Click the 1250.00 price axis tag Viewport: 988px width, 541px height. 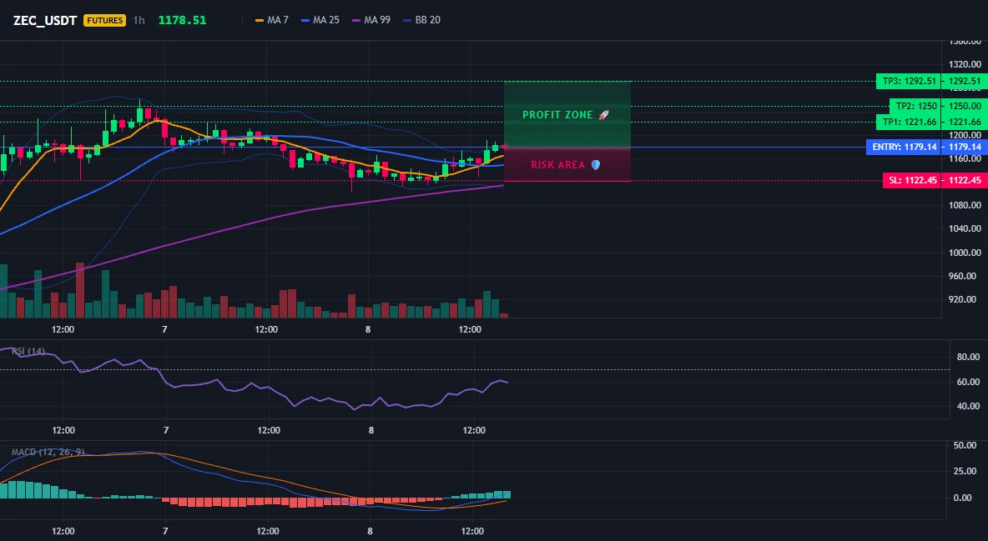965,106
